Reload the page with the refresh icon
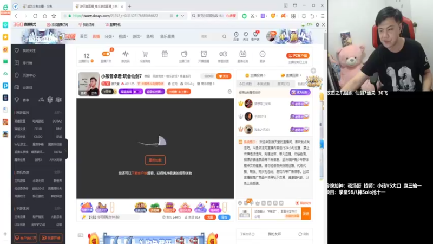Screen dimensions: 433x244 35,16
